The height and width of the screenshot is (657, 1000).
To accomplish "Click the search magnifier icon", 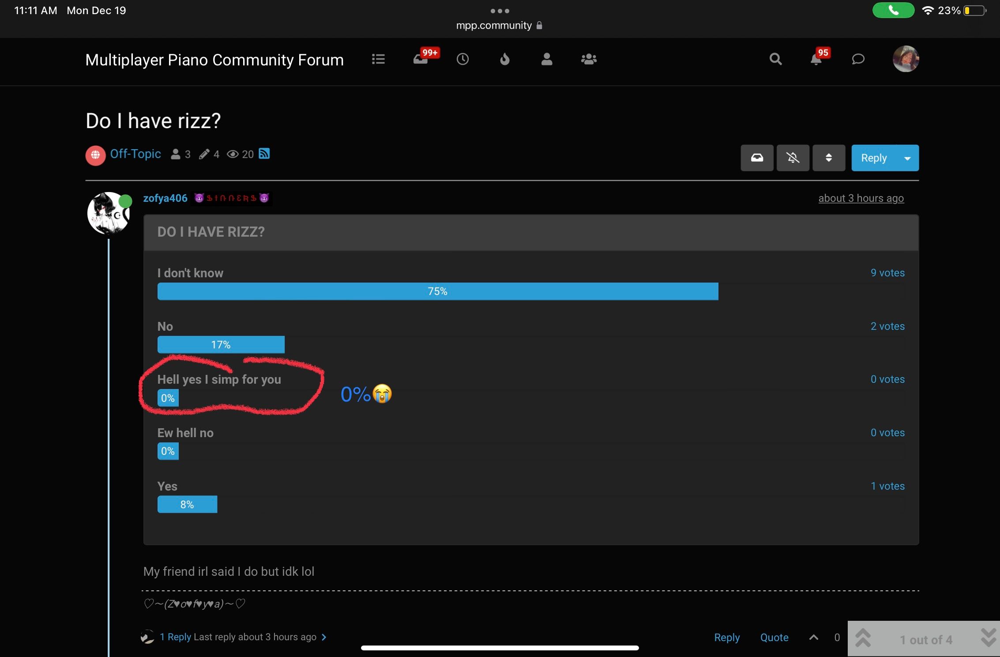I will [x=775, y=59].
